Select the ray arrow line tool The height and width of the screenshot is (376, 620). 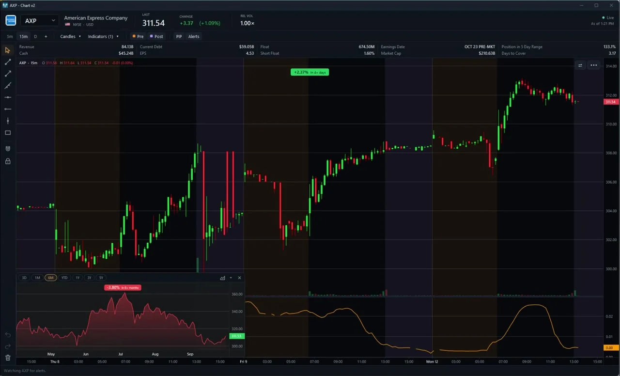tap(8, 74)
